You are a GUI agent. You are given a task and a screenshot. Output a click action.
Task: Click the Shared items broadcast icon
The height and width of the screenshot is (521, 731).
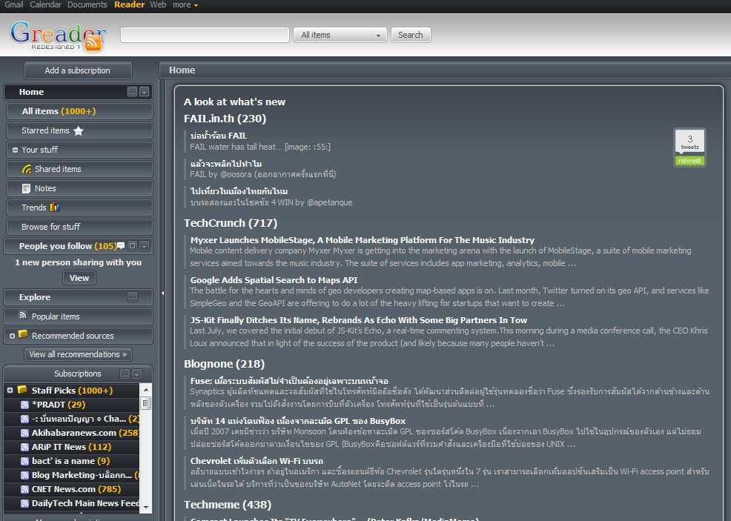point(27,169)
